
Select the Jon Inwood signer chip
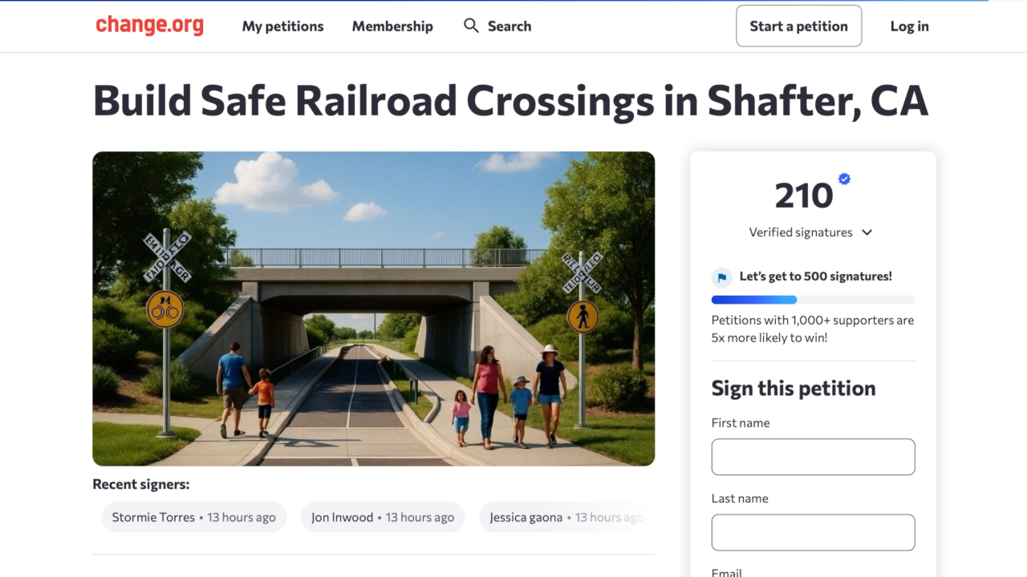383,518
